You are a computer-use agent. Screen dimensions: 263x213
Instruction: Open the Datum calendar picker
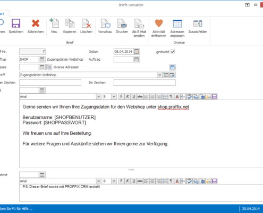[137, 52]
